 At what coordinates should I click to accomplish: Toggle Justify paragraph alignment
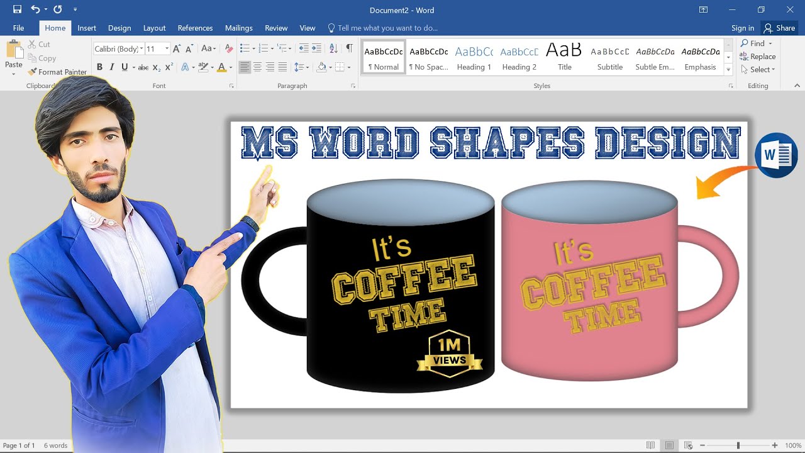[x=282, y=67]
